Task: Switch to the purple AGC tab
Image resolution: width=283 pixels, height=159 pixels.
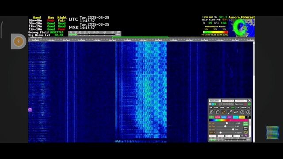Action: 230,117
